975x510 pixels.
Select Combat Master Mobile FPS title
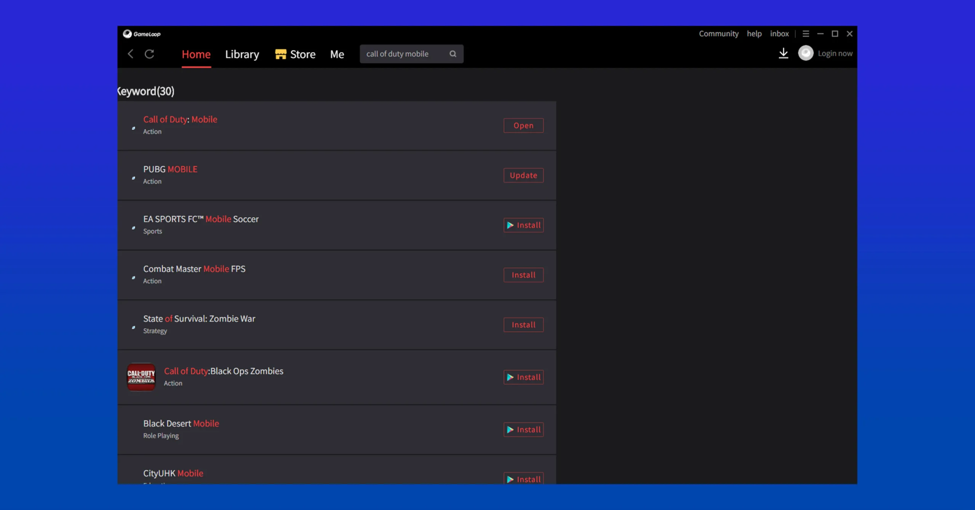tap(194, 269)
